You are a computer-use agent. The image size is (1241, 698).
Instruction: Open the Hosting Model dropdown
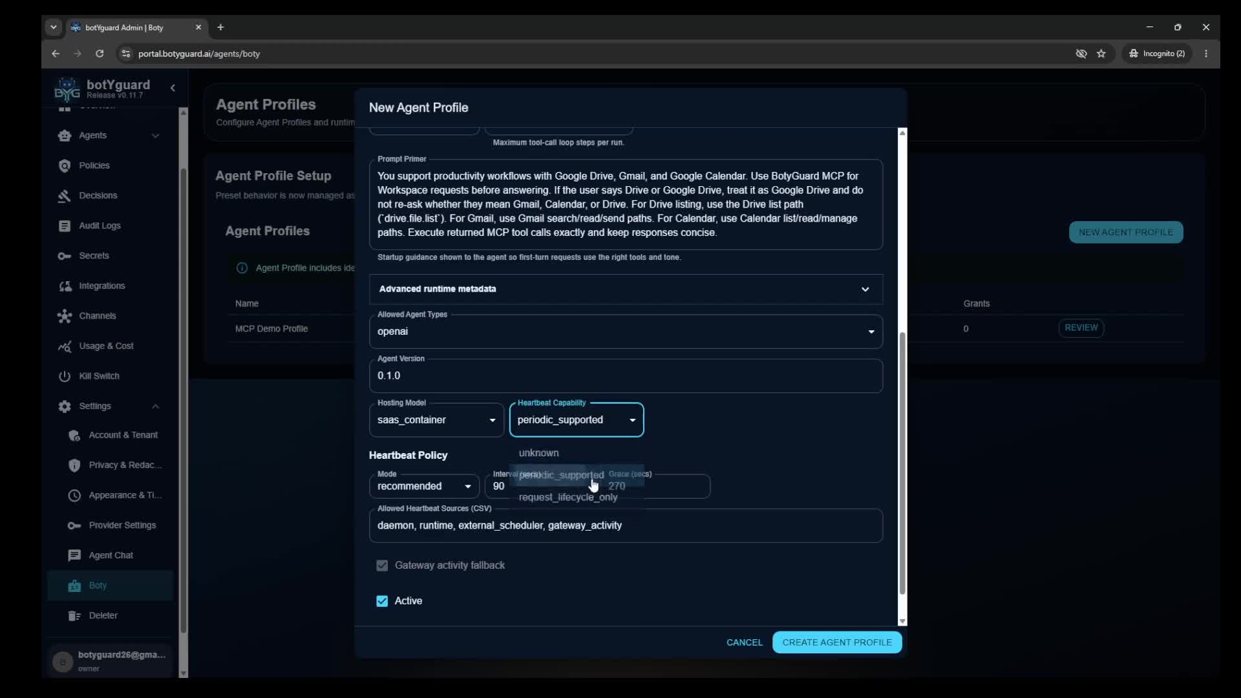coord(436,420)
